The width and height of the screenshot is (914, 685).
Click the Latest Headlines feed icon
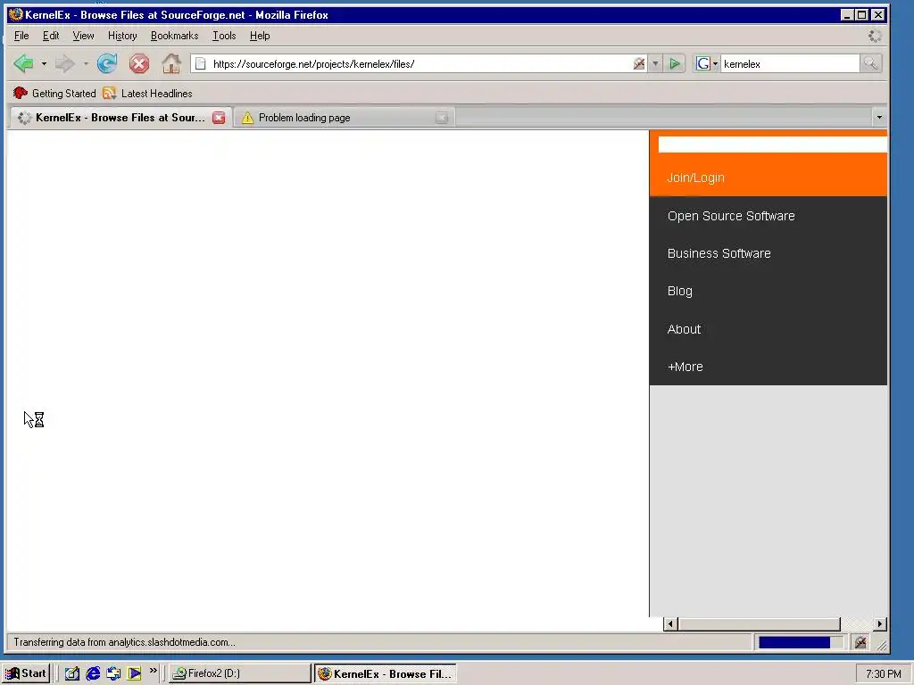[109, 93]
